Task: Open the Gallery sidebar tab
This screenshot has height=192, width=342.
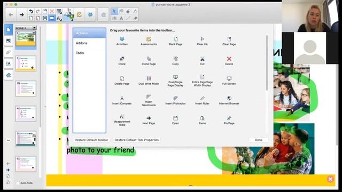Action: click(9, 41)
